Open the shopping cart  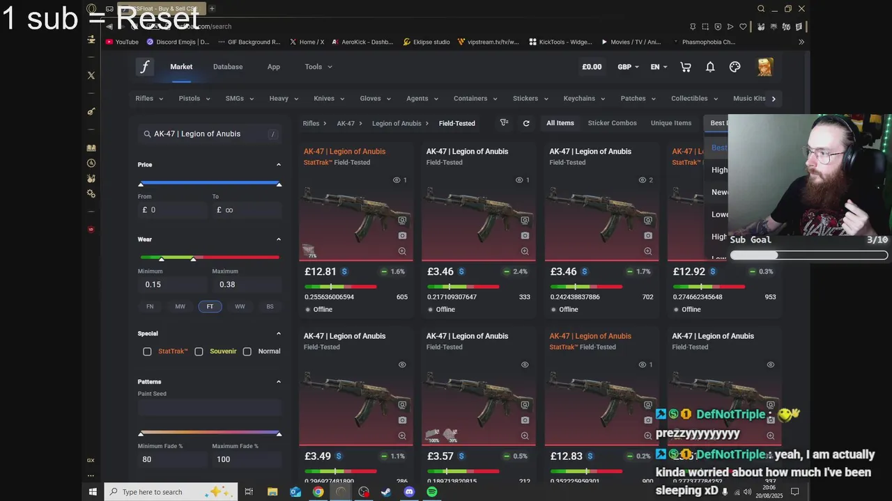point(686,67)
